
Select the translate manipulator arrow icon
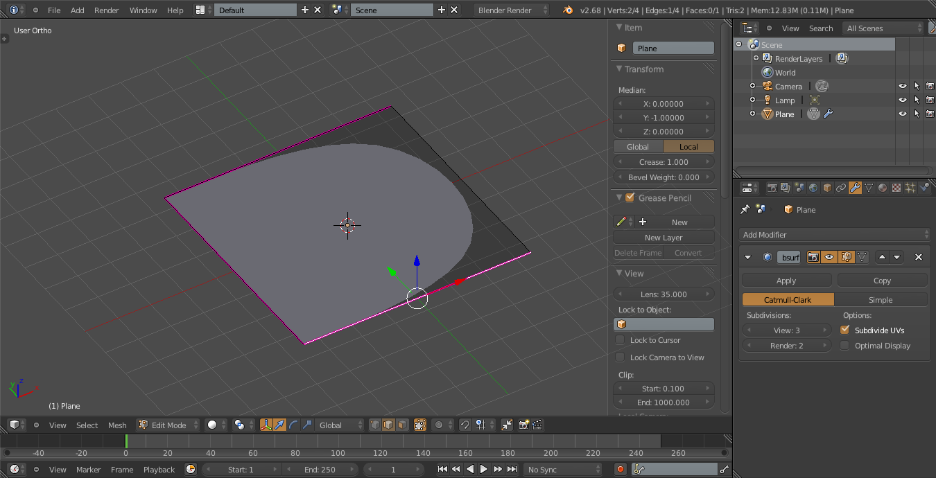point(279,425)
